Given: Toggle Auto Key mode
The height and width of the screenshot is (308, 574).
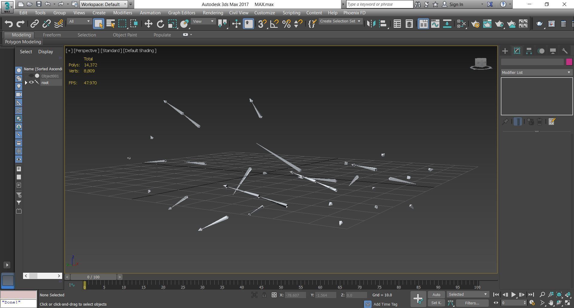Looking at the screenshot, I should tap(436, 295).
